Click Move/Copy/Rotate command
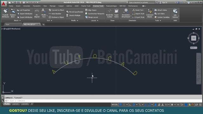Image resolution: width=203 pixels, height=114 pixels. tap(75, 12)
